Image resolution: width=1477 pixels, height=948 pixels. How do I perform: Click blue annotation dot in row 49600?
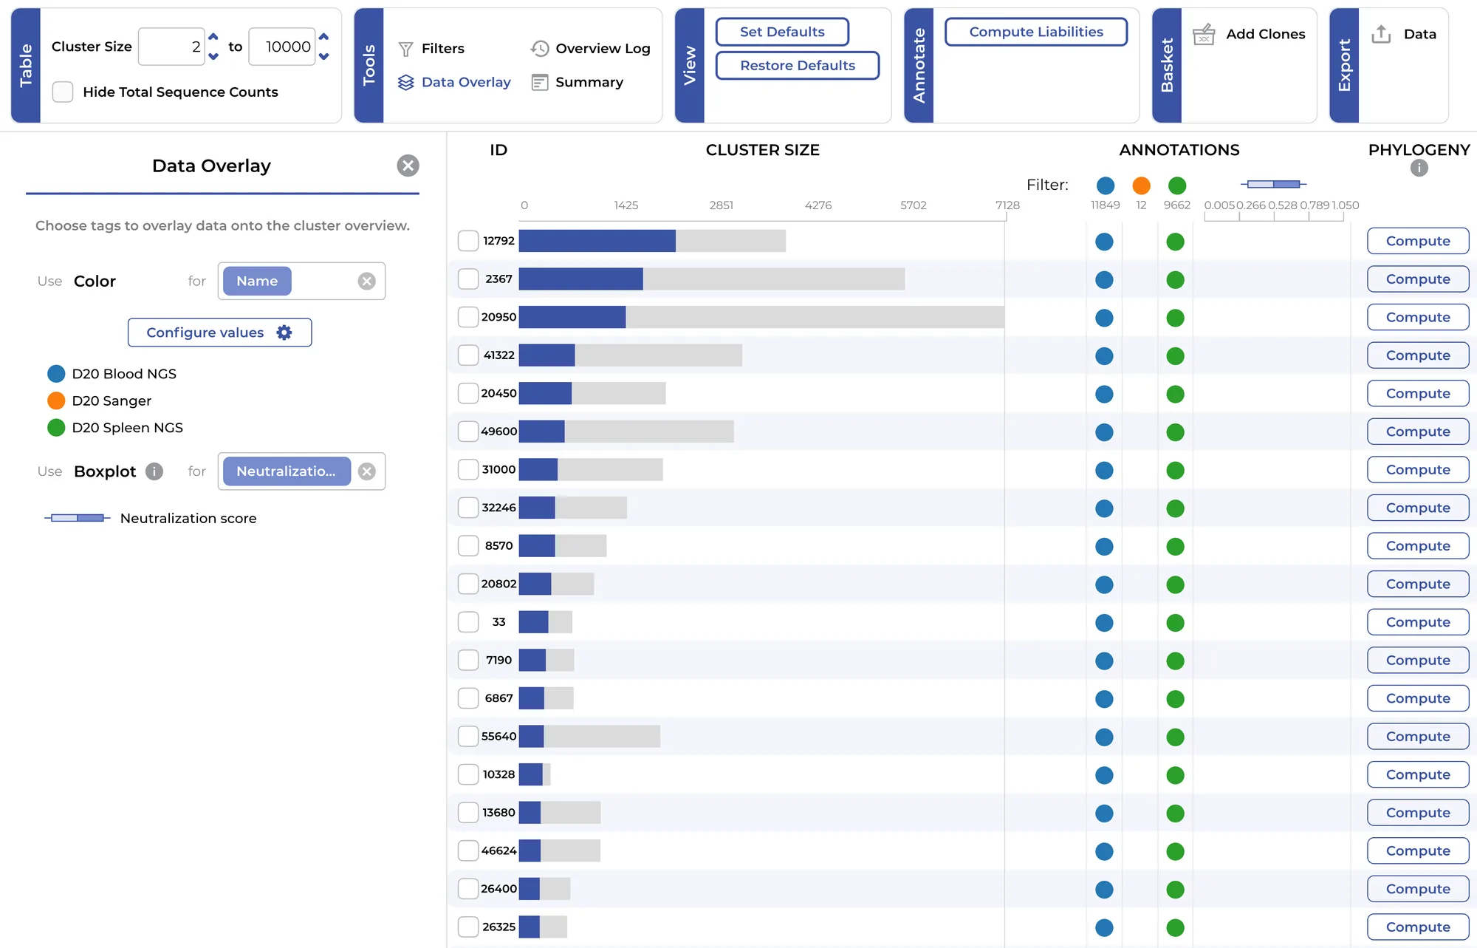(x=1104, y=432)
